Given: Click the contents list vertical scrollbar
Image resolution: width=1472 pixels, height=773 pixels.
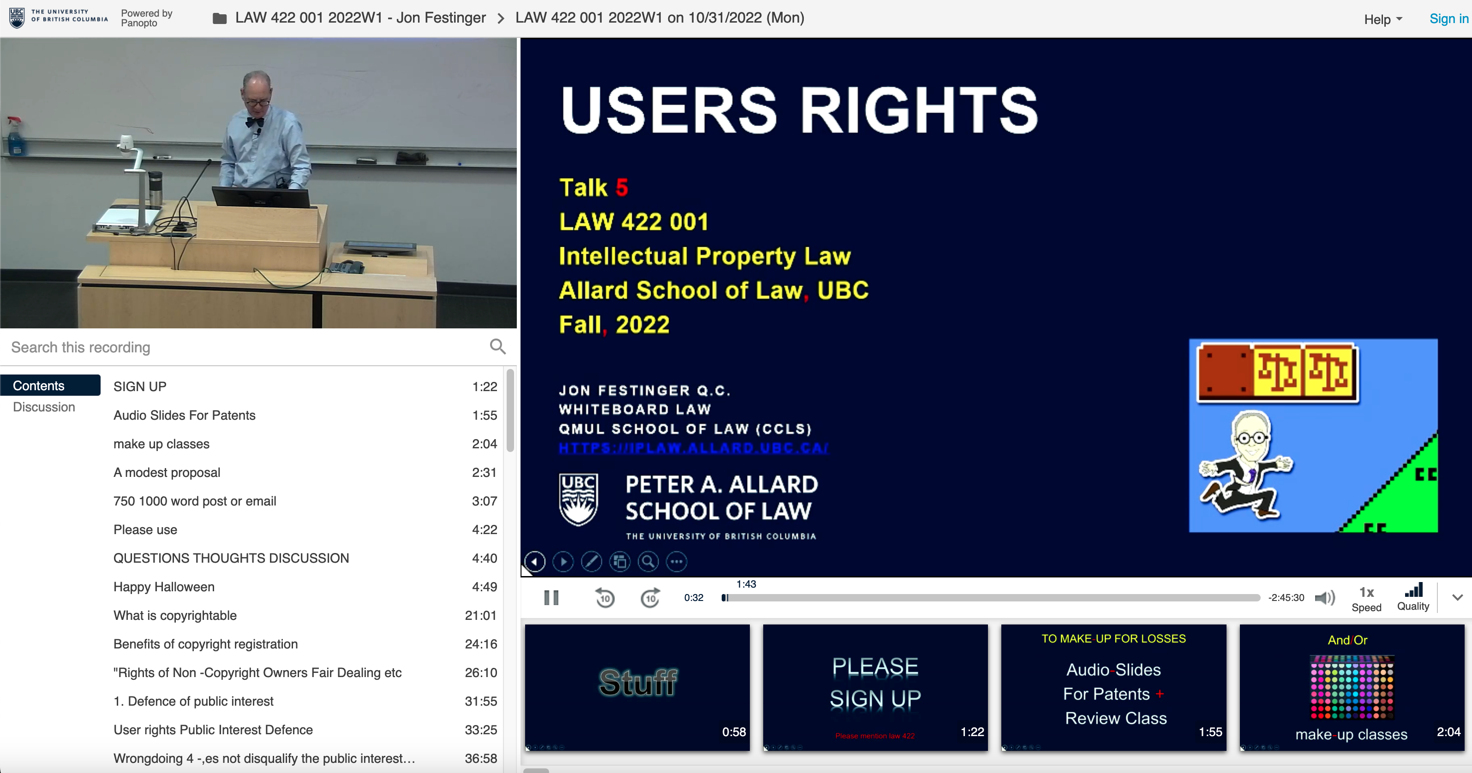Looking at the screenshot, I should (x=510, y=410).
